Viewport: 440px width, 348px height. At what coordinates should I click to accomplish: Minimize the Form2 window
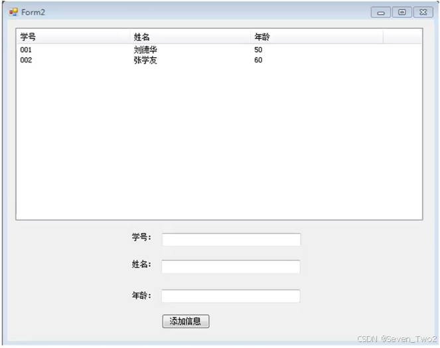point(380,13)
